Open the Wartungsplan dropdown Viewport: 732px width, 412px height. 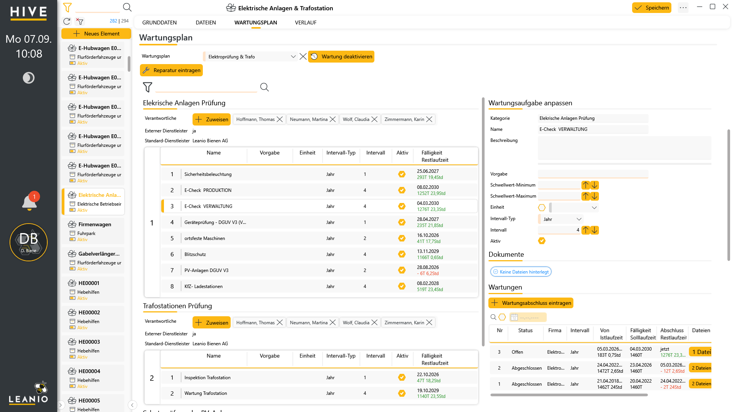tap(250, 56)
